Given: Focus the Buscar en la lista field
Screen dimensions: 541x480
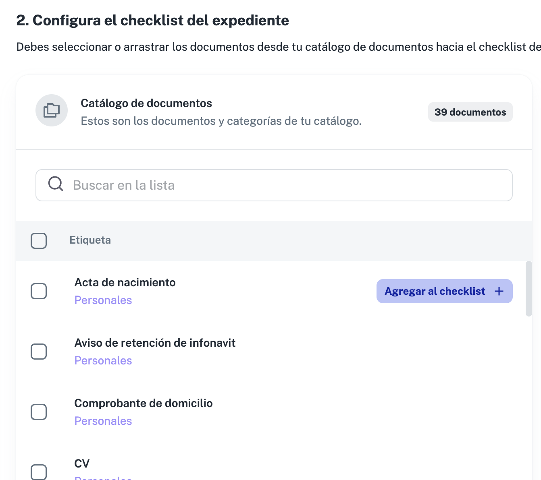Looking at the screenshot, I should click(x=274, y=185).
